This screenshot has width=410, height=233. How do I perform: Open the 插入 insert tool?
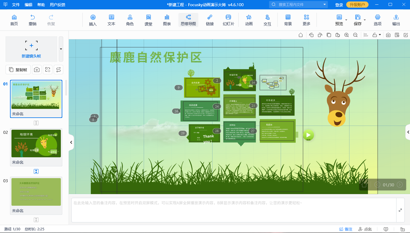pos(93,20)
